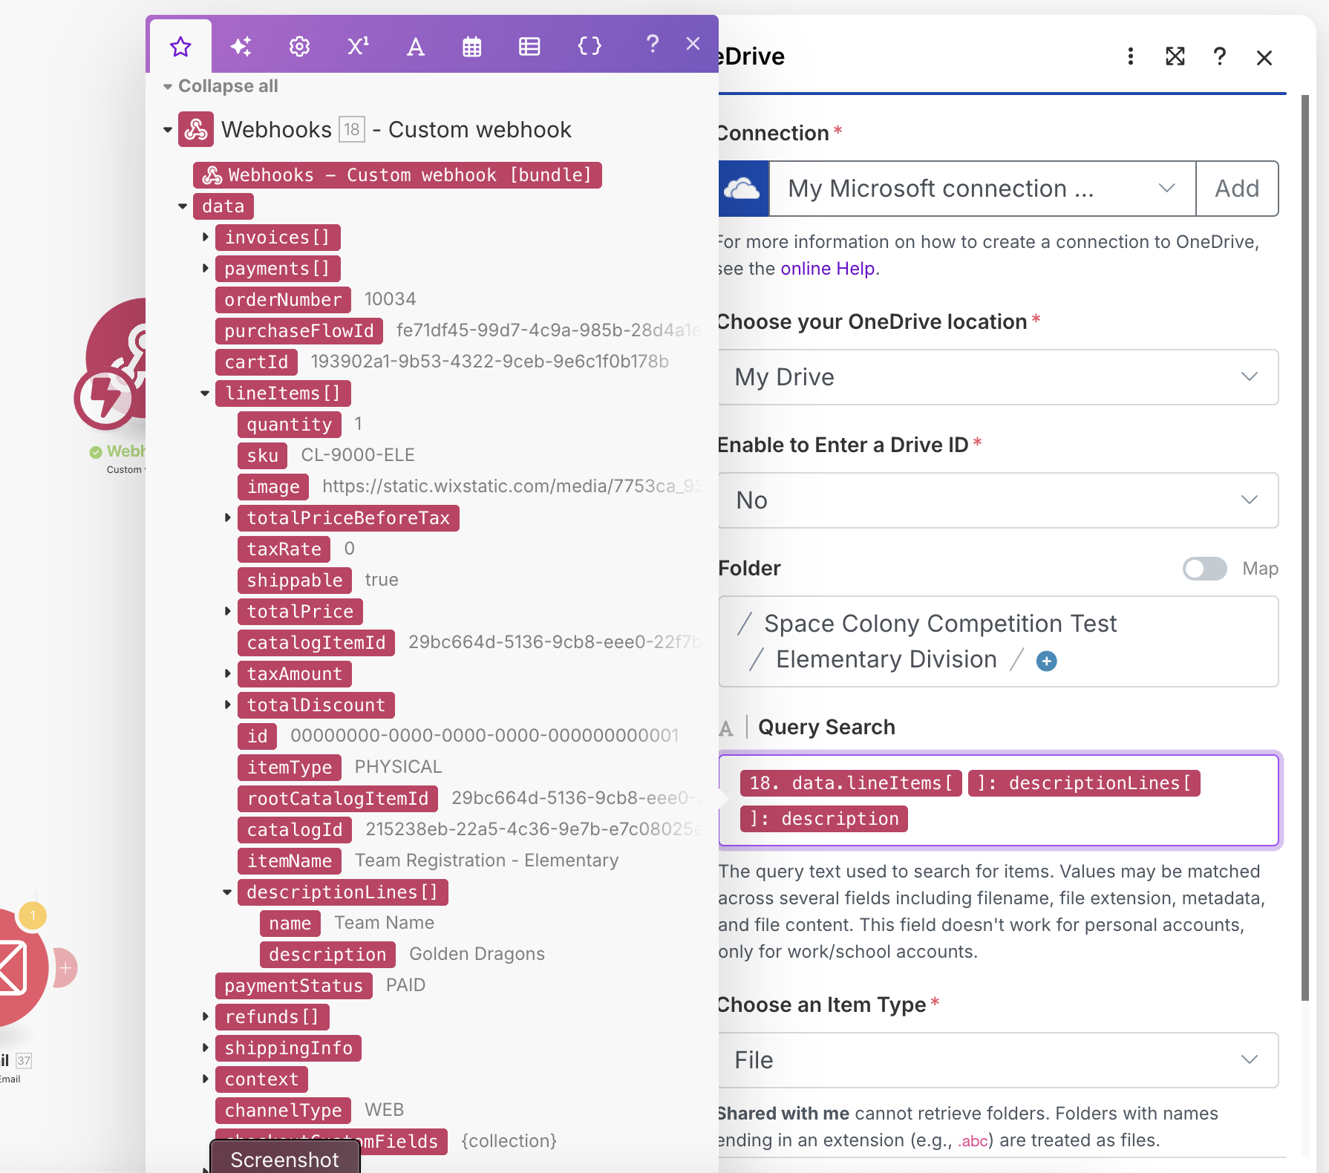Screen dimensions: 1329x1173
Task: Click Add connection button
Action: (x=1237, y=189)
